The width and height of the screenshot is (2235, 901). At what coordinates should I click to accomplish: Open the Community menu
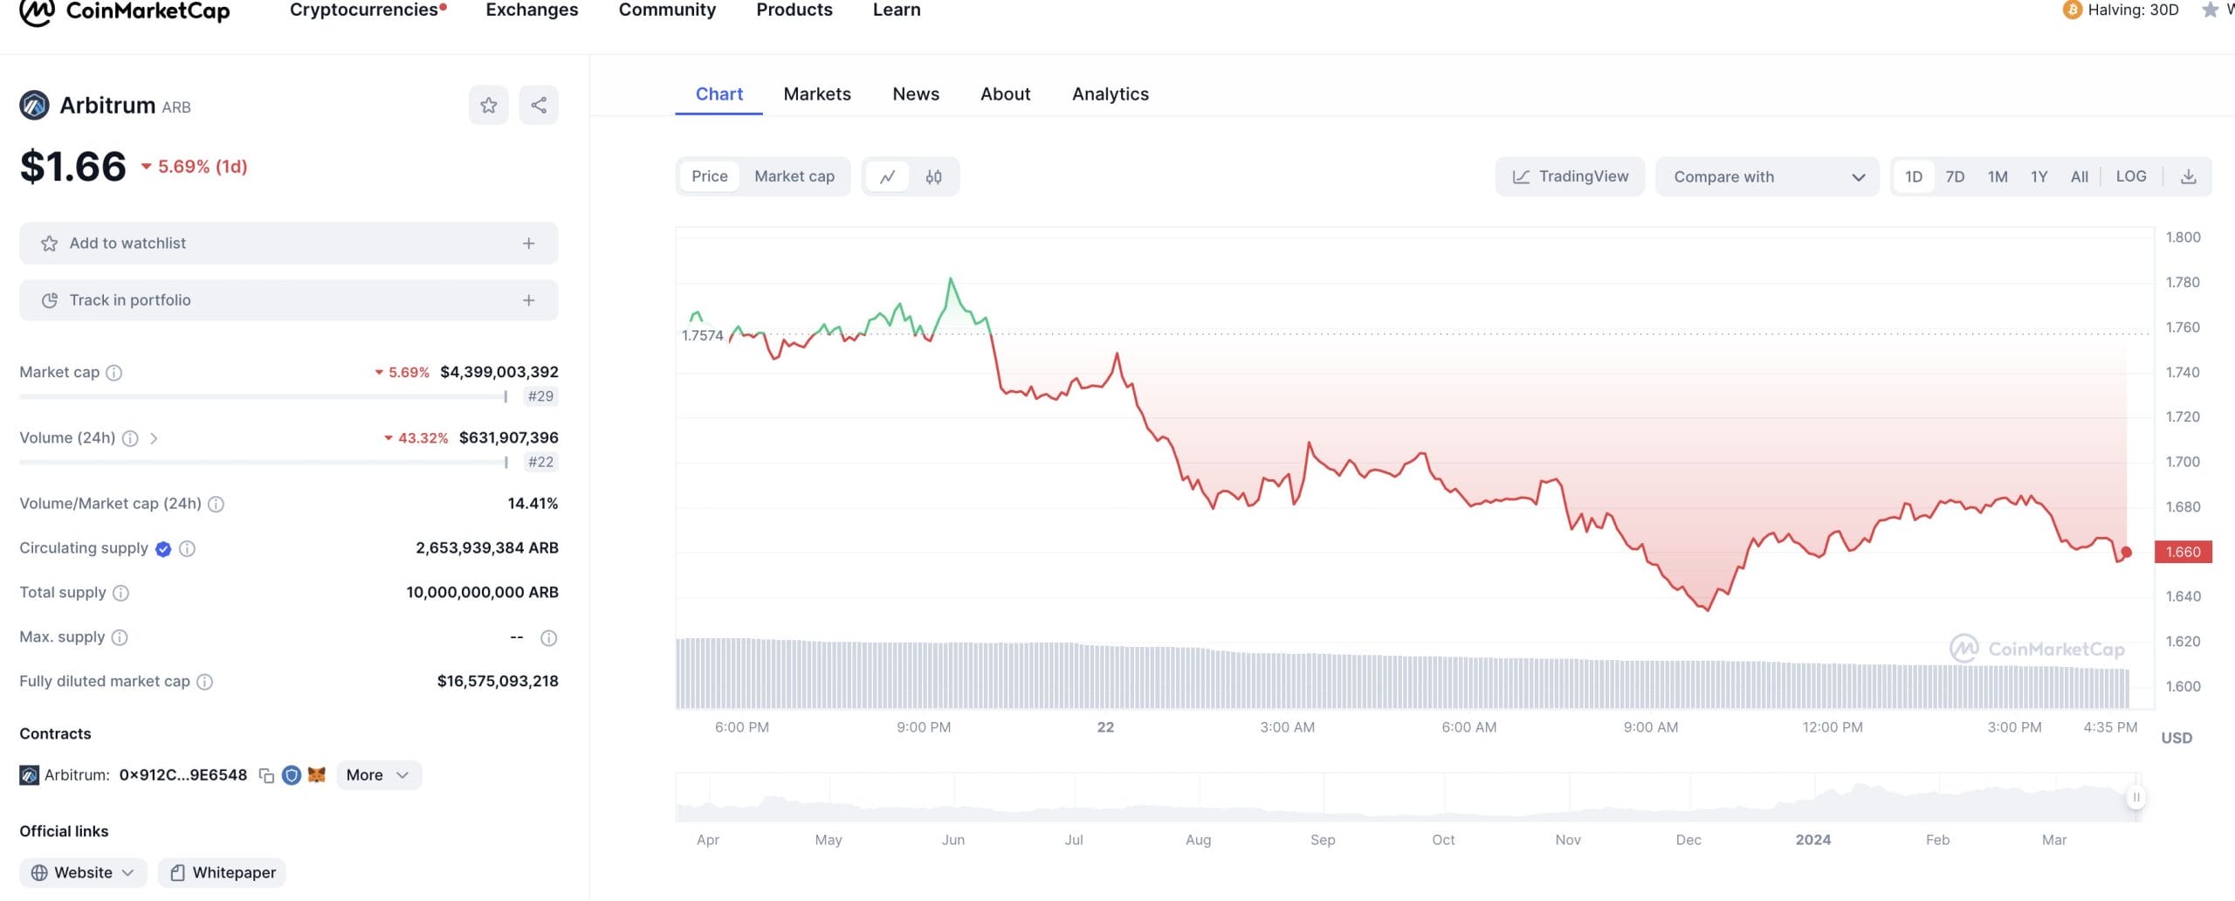(x=667, y=10)
